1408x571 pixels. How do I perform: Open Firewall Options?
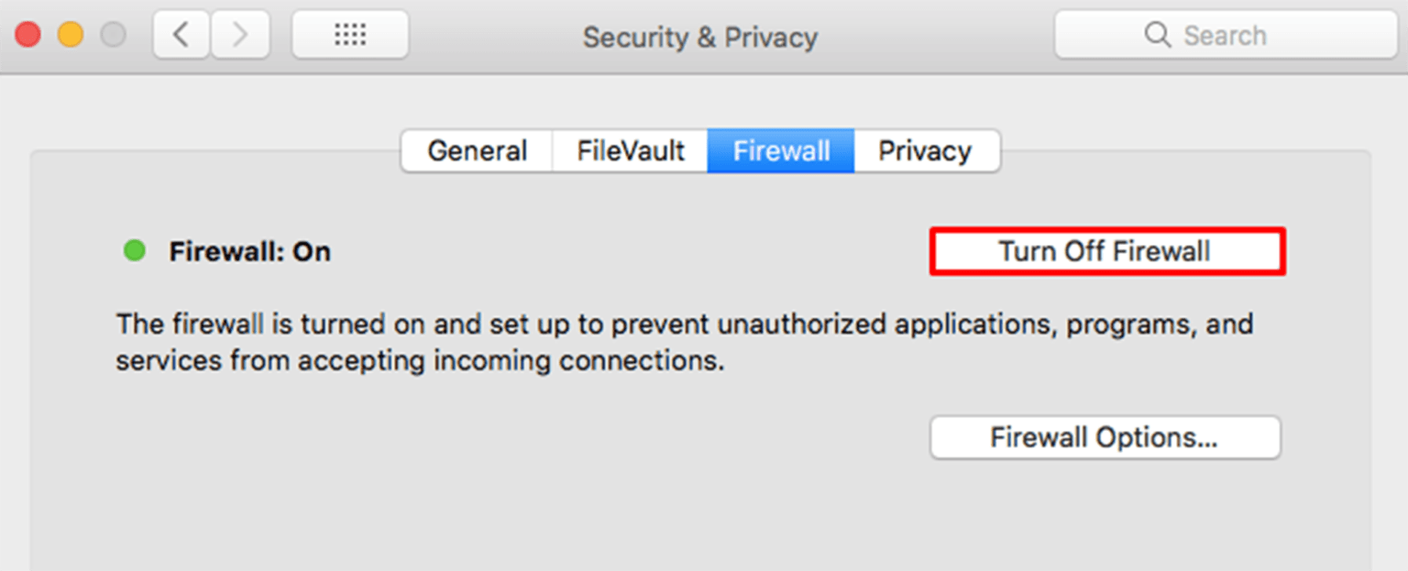coord(1104,437)
